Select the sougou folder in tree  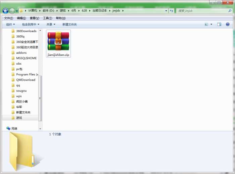(19, 91)
